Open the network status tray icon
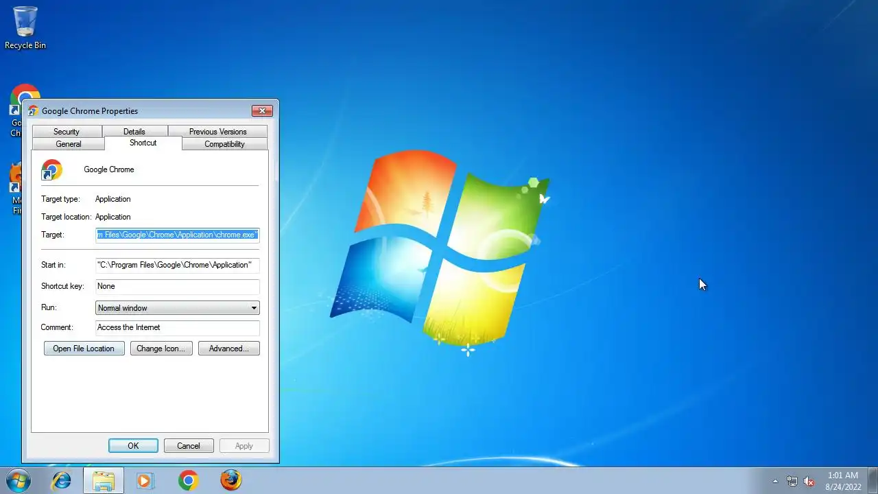 point(792,481)
